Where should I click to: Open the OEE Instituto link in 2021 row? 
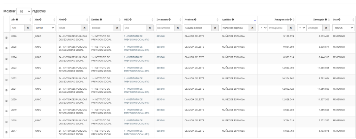[x=136, y=90]
